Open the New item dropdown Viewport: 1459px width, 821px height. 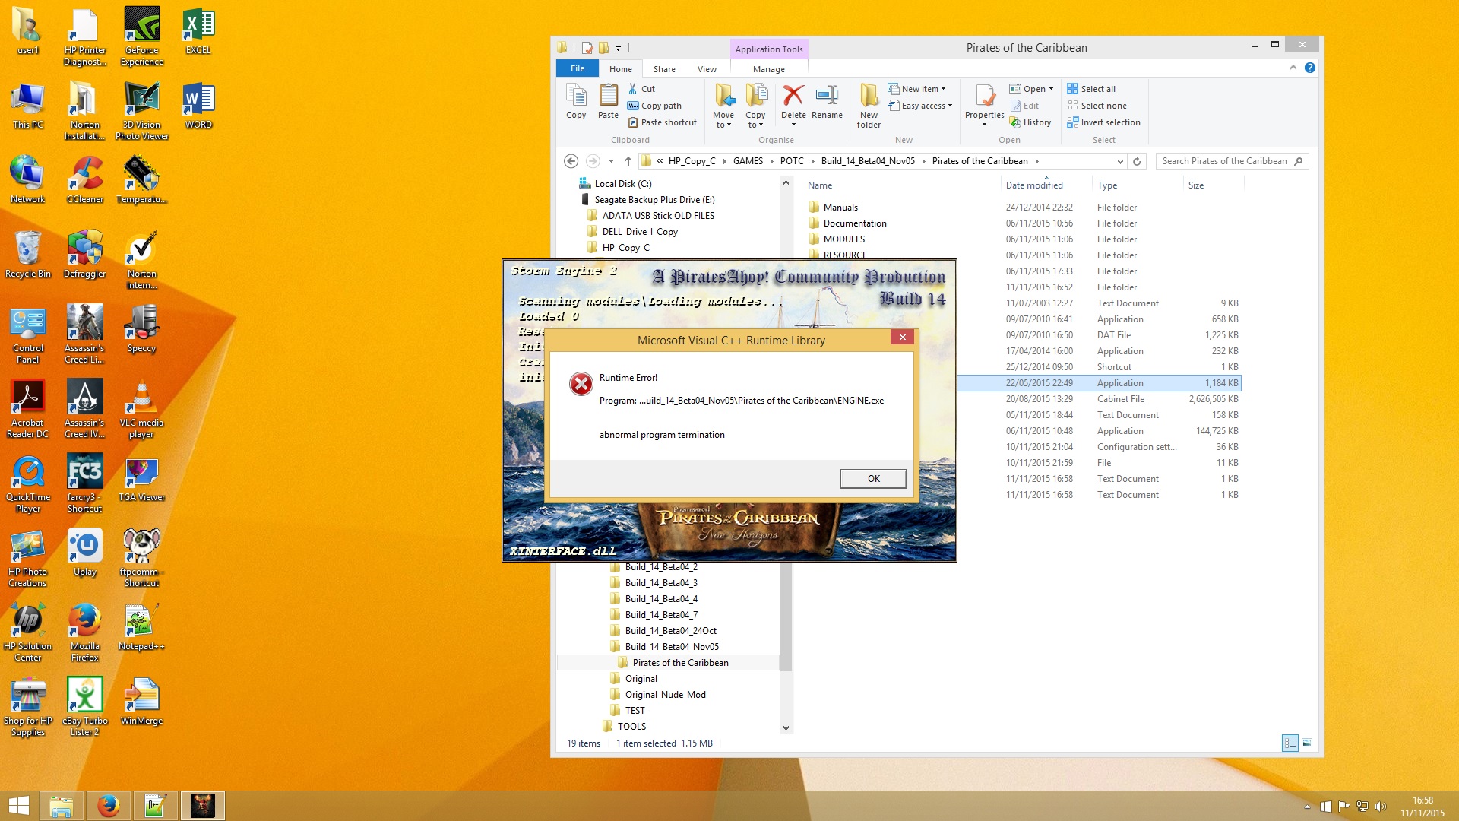point(916,89)
